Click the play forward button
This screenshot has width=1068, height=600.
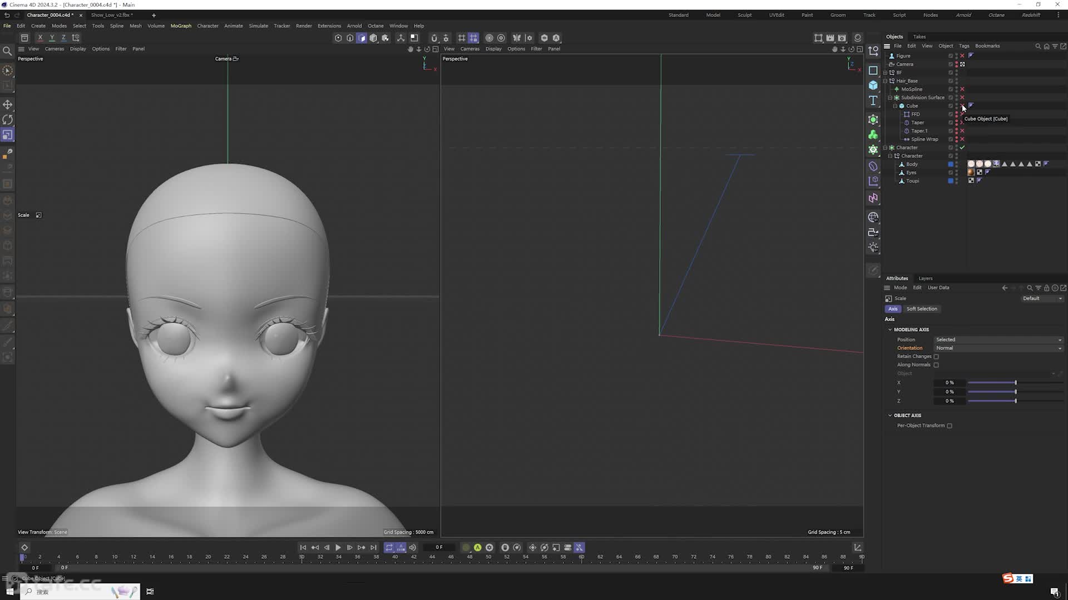338,547
